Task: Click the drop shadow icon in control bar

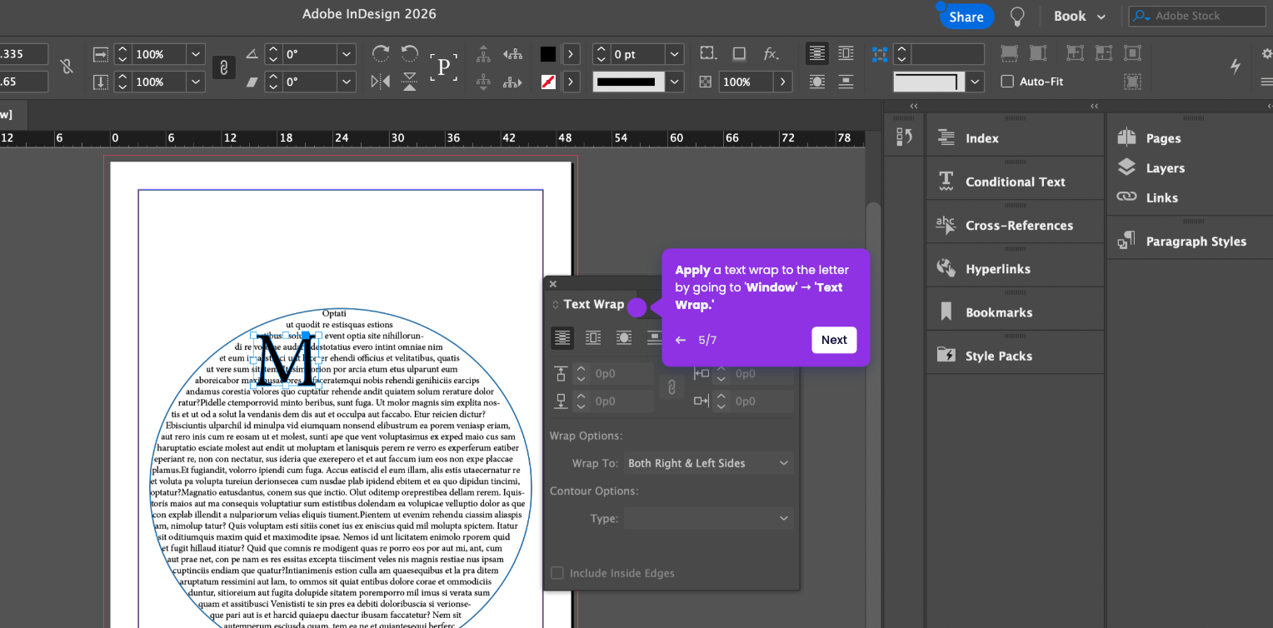Action: (739, 54)
